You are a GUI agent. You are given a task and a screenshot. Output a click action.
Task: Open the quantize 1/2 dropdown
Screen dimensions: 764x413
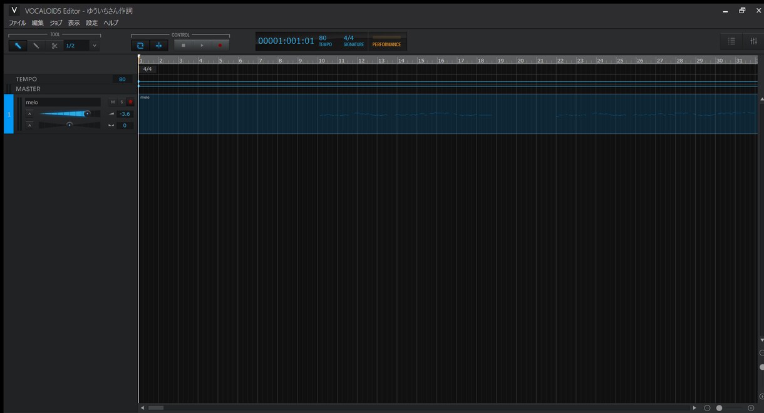click(x=81, y=45)
